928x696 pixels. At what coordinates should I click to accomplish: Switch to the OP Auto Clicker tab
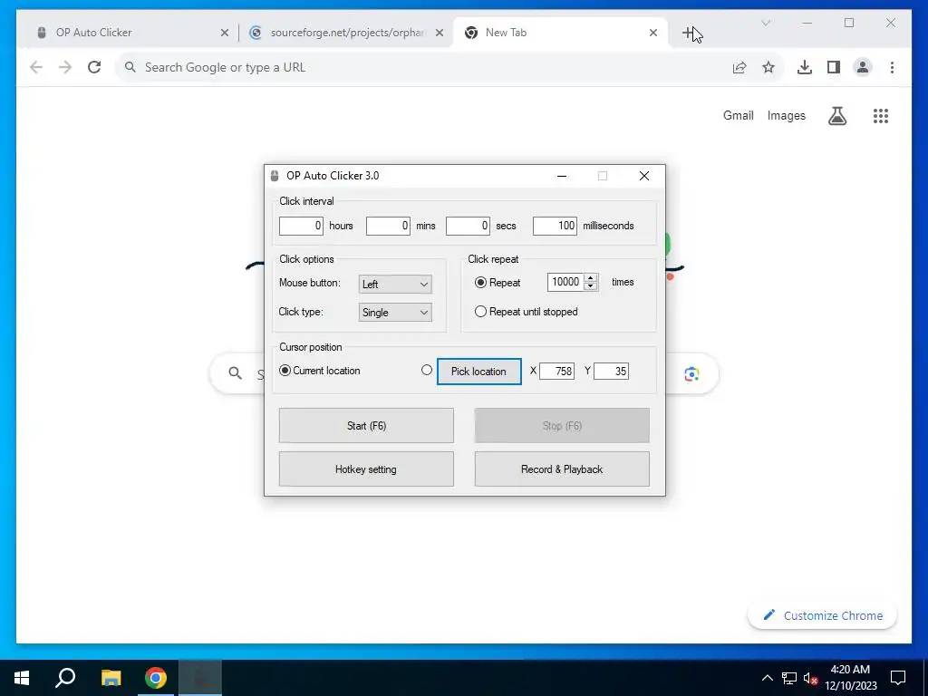127,33
